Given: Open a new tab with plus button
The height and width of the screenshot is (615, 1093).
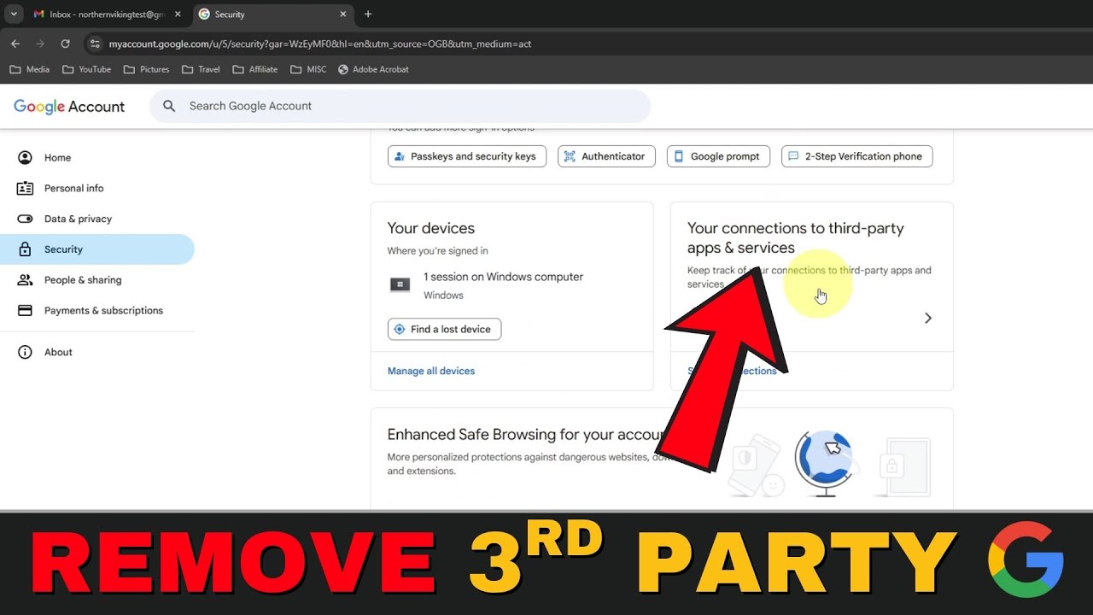Looking at the screenshot, I should [368, 15].
